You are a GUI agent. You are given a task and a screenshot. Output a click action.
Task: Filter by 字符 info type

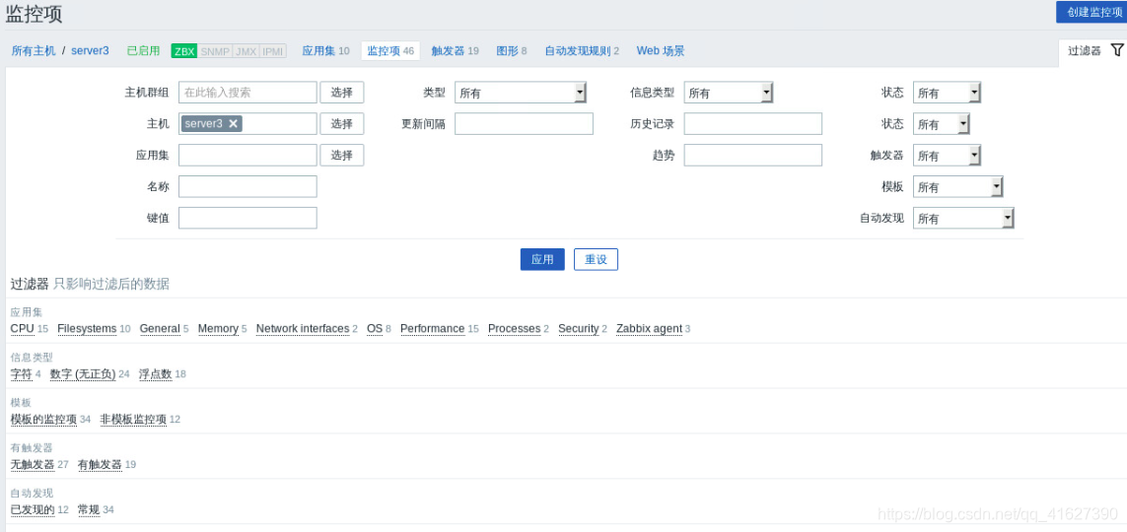click(x=22, y=374)
